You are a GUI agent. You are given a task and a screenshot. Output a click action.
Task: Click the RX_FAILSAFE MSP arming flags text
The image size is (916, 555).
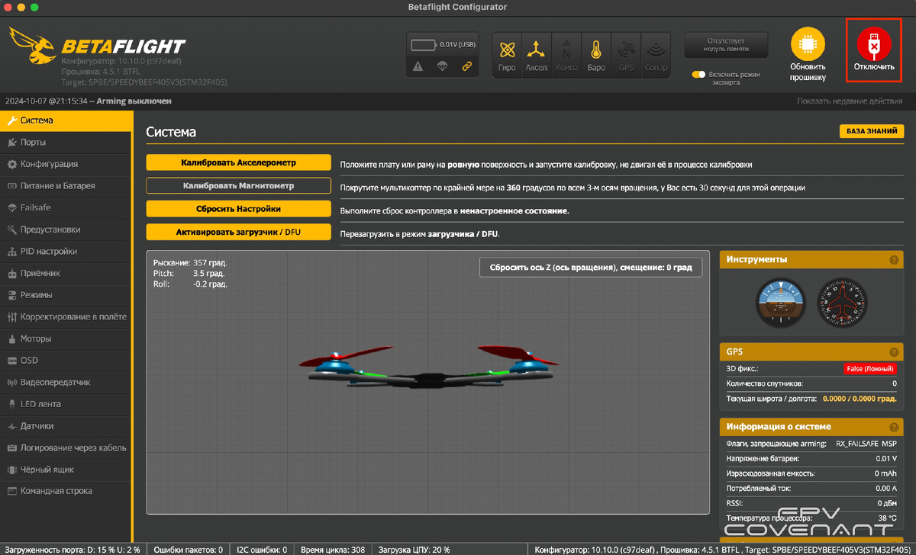tap(866, 443)
